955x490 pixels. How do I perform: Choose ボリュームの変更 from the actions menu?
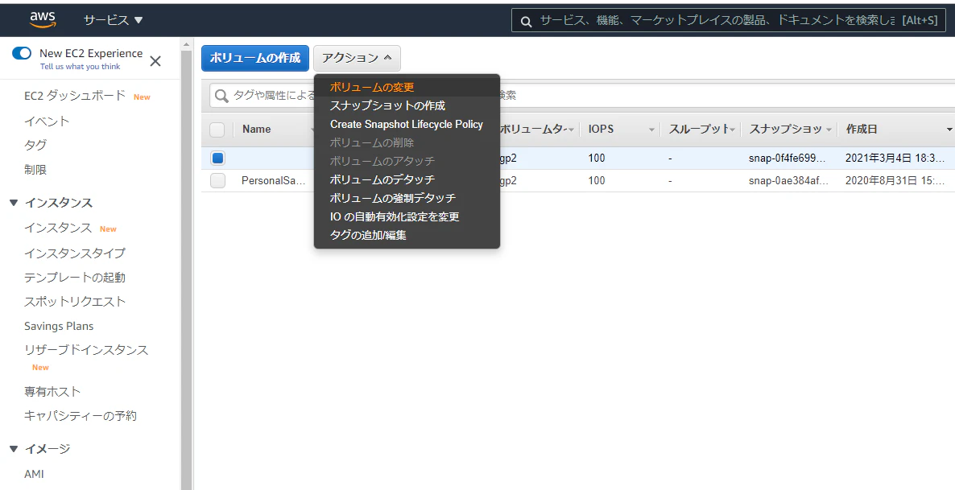(372, 87)
